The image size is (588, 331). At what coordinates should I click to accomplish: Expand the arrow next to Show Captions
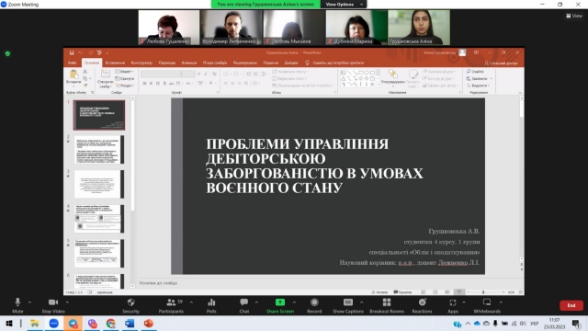[x=361, y=302]
